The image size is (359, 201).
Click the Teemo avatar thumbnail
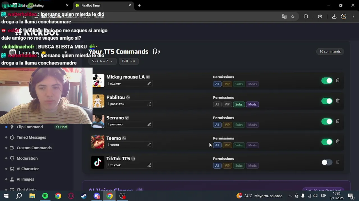(x=98, y=142)
